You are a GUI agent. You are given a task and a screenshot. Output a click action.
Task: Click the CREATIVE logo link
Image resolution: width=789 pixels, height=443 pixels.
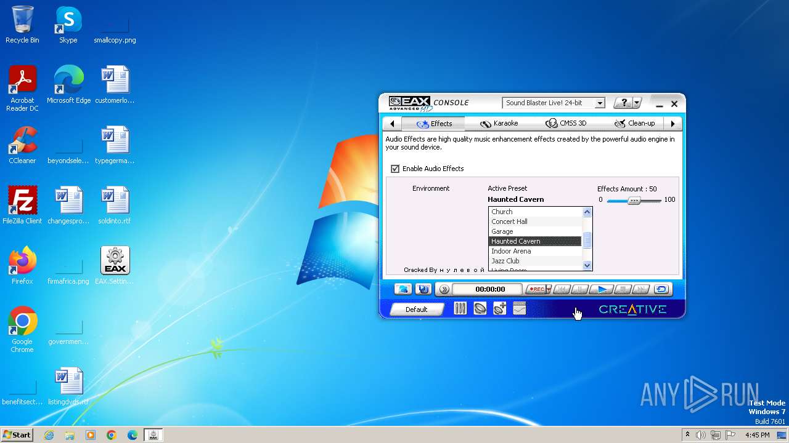[x=632, y=309]
